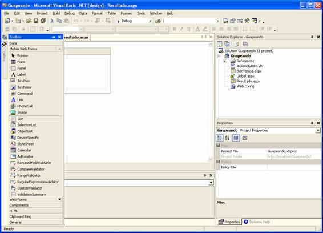Pick the ObjectList control
The image size is (323, 233).
pyautogui.click(x=35, y=131)
